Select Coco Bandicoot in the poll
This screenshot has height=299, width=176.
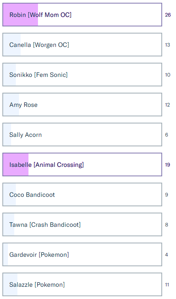coord(82,194)
